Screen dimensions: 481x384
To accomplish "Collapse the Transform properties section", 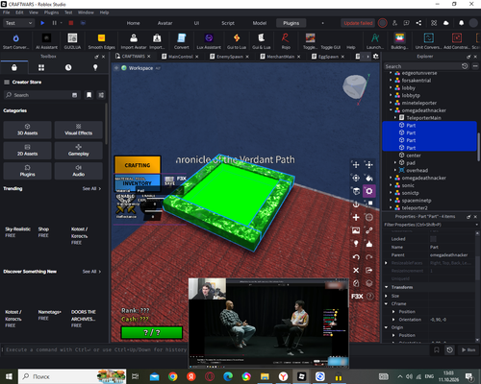I will tap(386, 287).
